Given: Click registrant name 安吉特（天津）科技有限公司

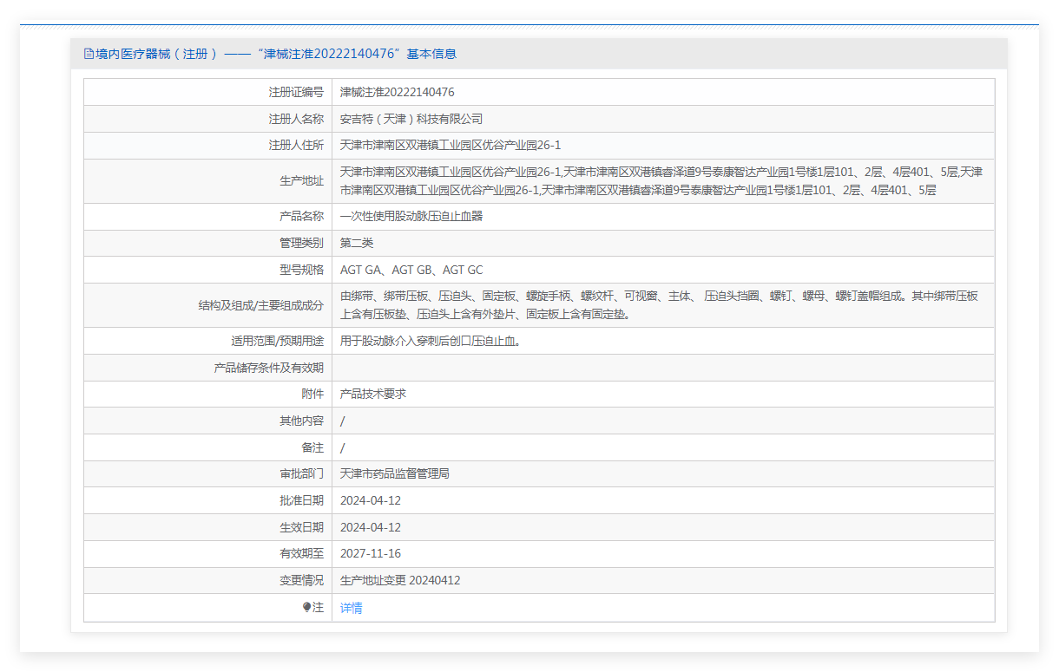Looking at the screenshot, I should click(x=411, y=119).
